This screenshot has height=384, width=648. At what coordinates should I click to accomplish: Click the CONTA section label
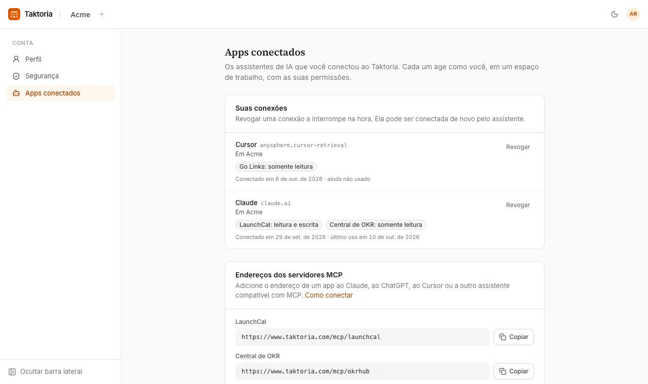tap(23, 43)
